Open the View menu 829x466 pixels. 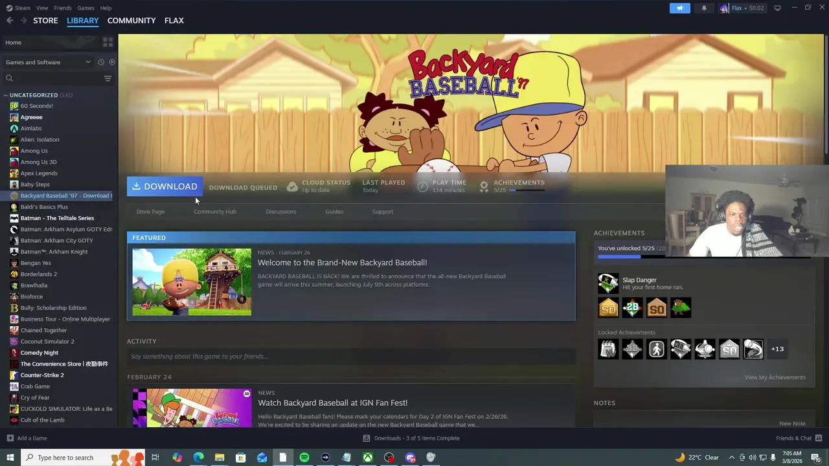click(42, 8)
